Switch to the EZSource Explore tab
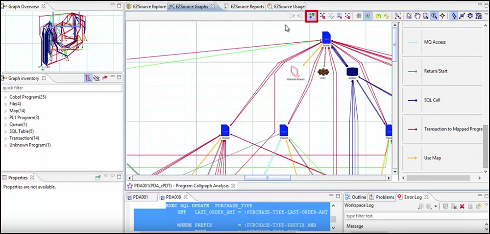 (146, 6)
